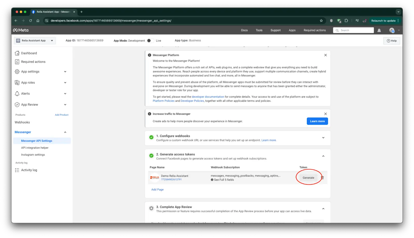414x238 pixels.
Task: Go to the Required actions navigation tab
Action: (x=314, y=30)
